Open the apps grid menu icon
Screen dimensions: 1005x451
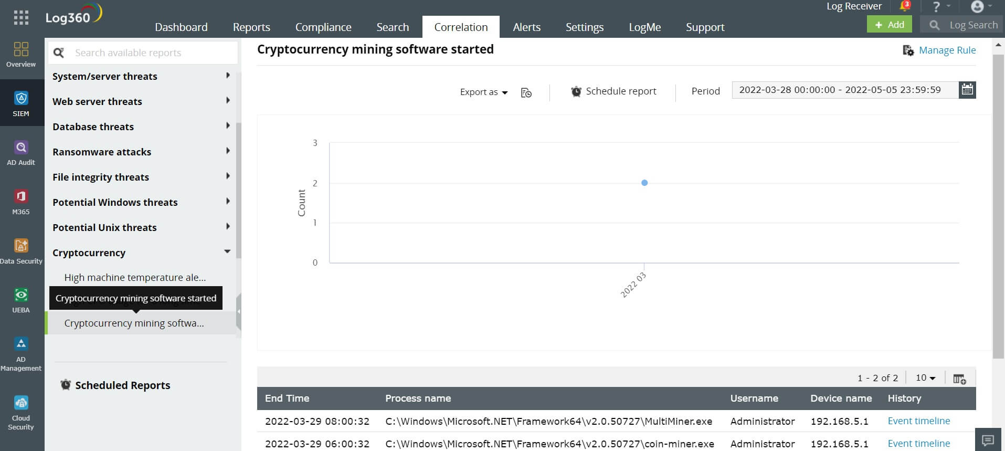point(21,18)
